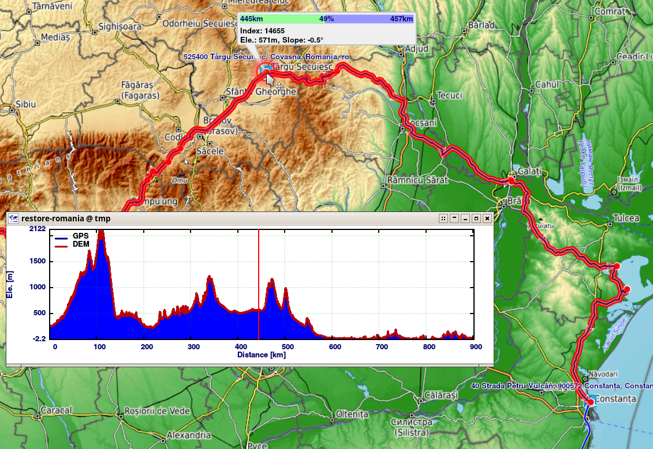Click the track end marker at Constanța
The height and width of the screenshot is (449, 653).
point(590,402)
